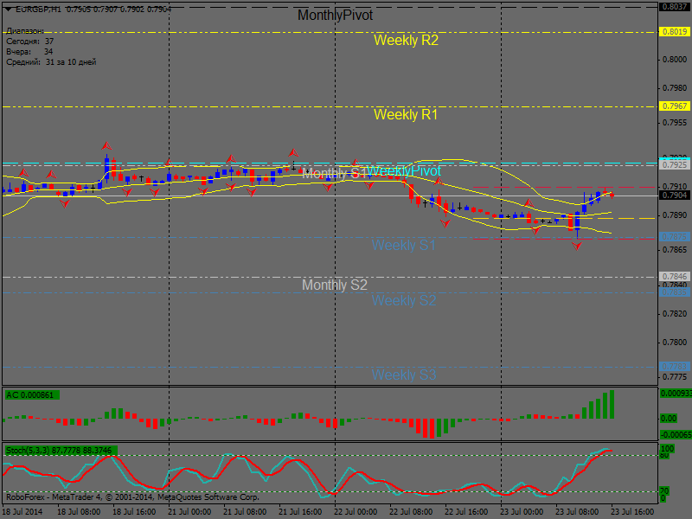
Task: Click the triangle arrow beside EURGBP,H1
Action: click(x=8, y=8)
